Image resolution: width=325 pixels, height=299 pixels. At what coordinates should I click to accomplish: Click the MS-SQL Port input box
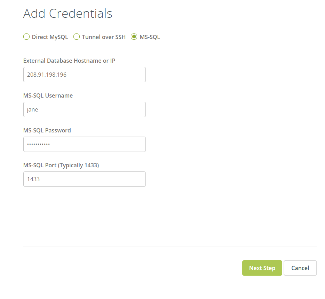click(84, 179)
